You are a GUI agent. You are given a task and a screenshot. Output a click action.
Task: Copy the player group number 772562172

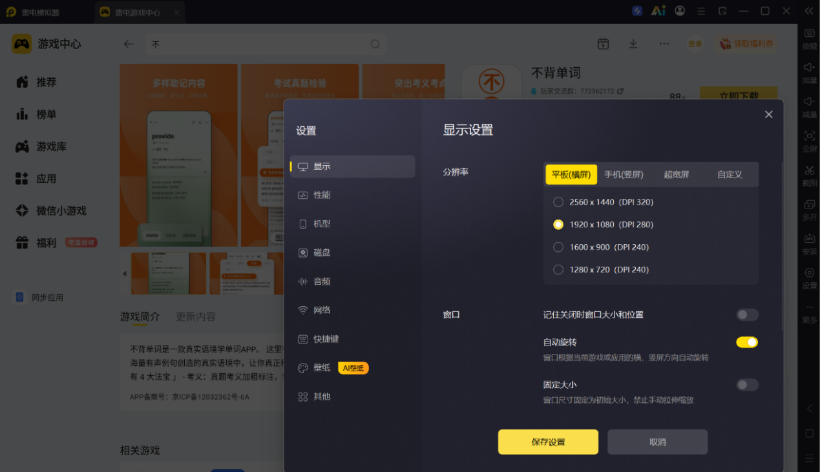pos(620,91)
